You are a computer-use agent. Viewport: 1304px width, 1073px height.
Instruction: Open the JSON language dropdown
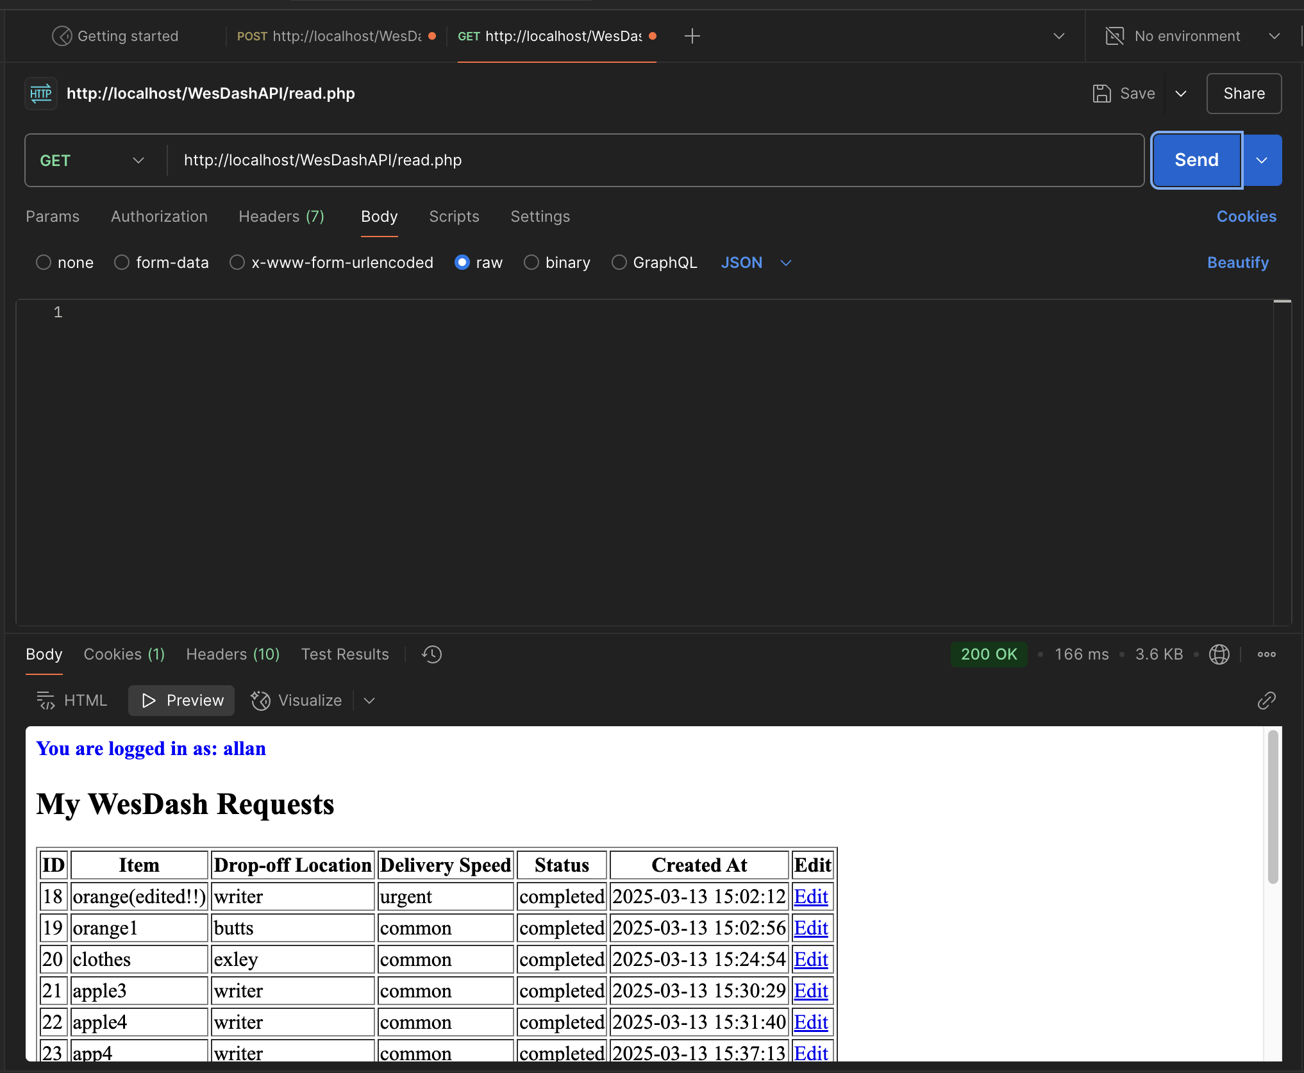click(x=755, y=262)
